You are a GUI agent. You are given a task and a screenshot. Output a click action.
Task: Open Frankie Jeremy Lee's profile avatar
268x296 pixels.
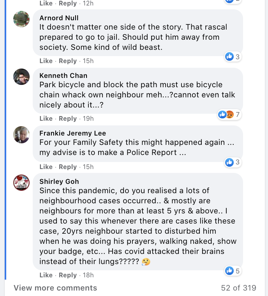pos(21,134)
